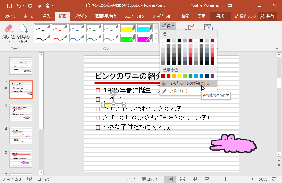Expand the pen gallery More arrow
Image resolution: width=282 pixels, height=183 pixels.
156,40
